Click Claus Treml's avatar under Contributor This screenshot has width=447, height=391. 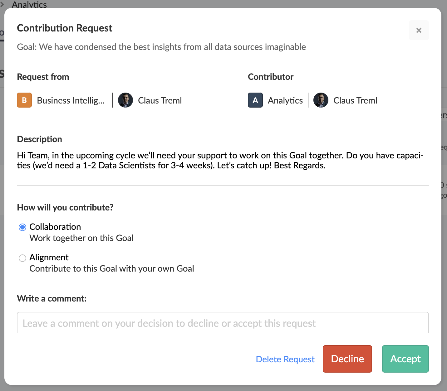tap(321, 100)
